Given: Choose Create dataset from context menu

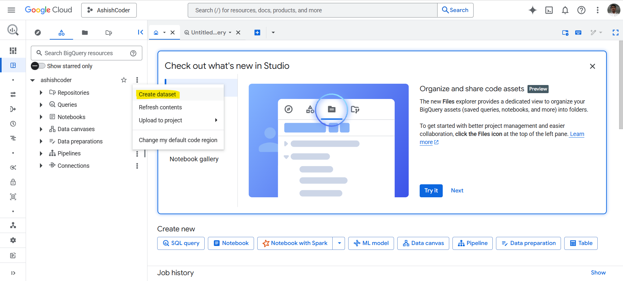Looking at the screenshot, I should click(178, 94).
